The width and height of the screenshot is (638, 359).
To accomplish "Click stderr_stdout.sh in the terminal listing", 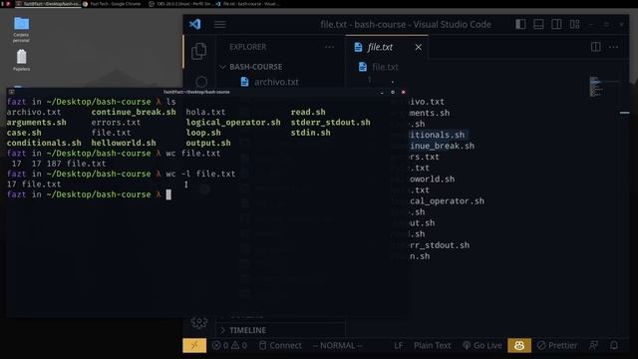I will (330, 122).
